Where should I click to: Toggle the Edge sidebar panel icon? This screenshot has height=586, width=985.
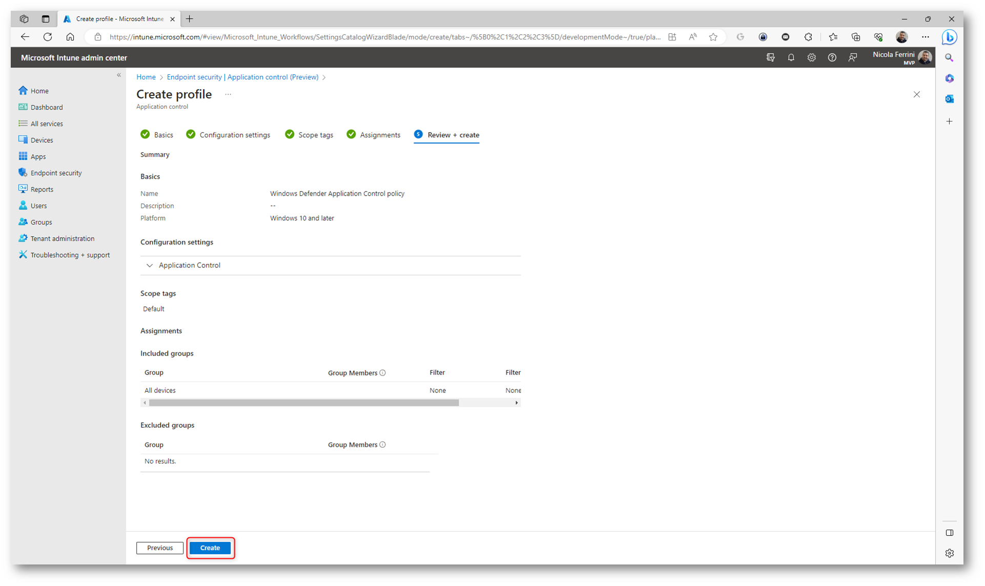pos(949,533)
